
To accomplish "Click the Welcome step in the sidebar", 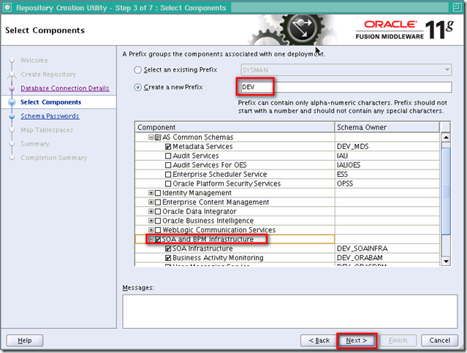I will (34, 60).
